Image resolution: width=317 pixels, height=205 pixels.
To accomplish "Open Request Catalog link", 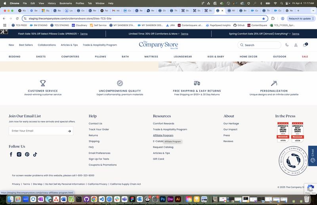I will (x=163, y=147).
